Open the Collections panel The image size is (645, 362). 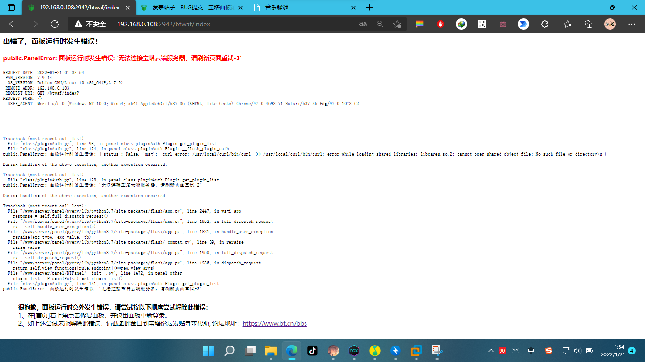click(x=588, y=24)
